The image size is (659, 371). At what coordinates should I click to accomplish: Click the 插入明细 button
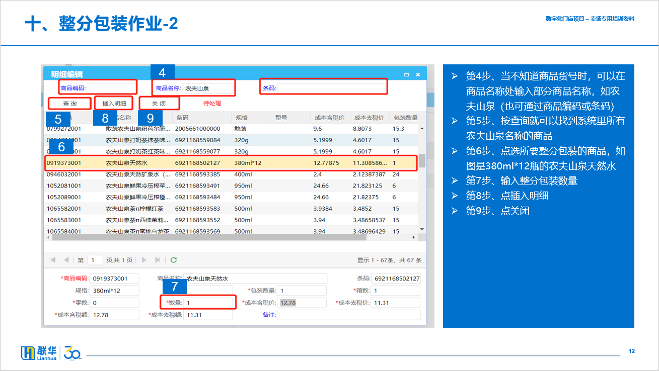click(x=114, y=104)
